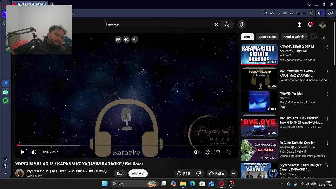
Task: Open options for AWAVE - Yeniden
Action: pos(327,94)
